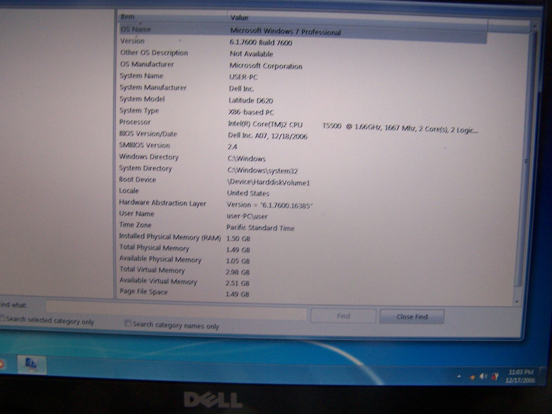Select 'Dell Inc. A07, 12/18/2006' value
The height and width of the screenshot is (414, 552).
268,136
